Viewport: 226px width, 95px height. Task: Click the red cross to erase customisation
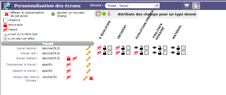point(7,14)
